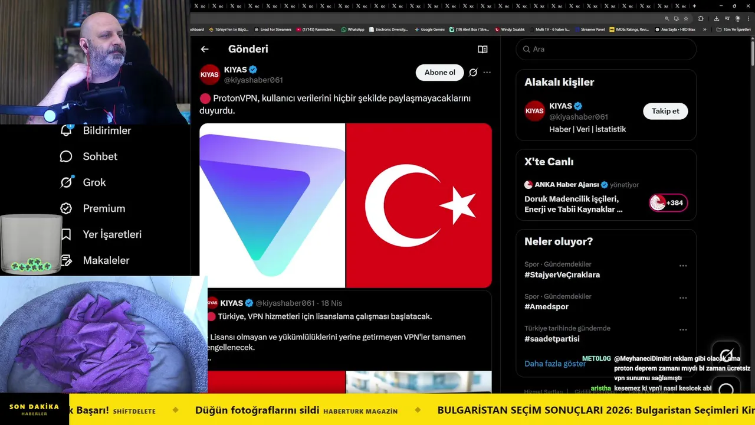Click the Makaleler sidebar label
The width and height of the screenshot is (755, 425).
[x=106, y=260]
